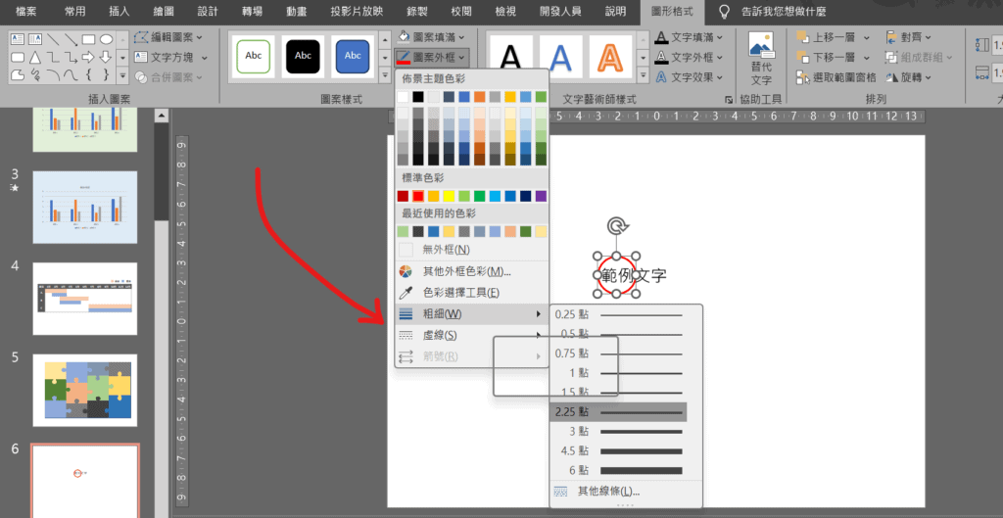This screenshot has height=518, width=1003.
Task: Choose the right brace shape
Action: (106, 75)
